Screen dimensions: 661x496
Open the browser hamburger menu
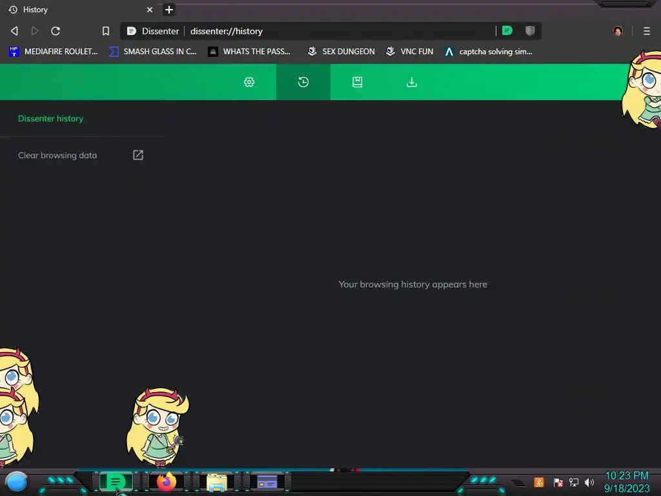[647, 31]
